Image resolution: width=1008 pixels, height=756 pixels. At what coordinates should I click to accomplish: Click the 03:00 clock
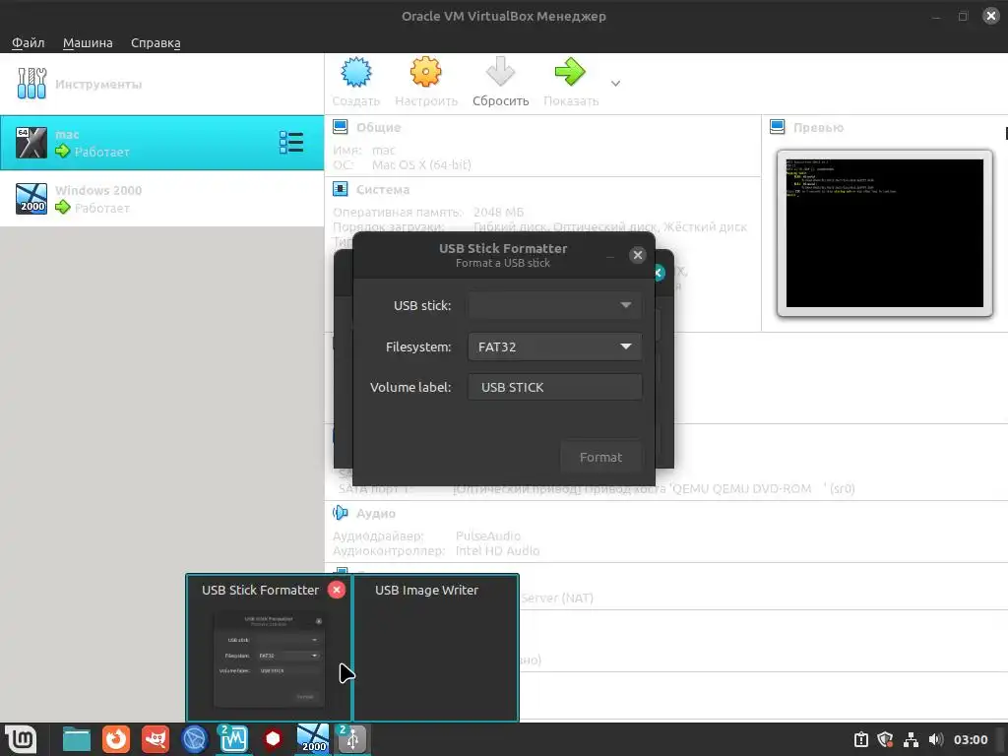[x=970, y=739]
